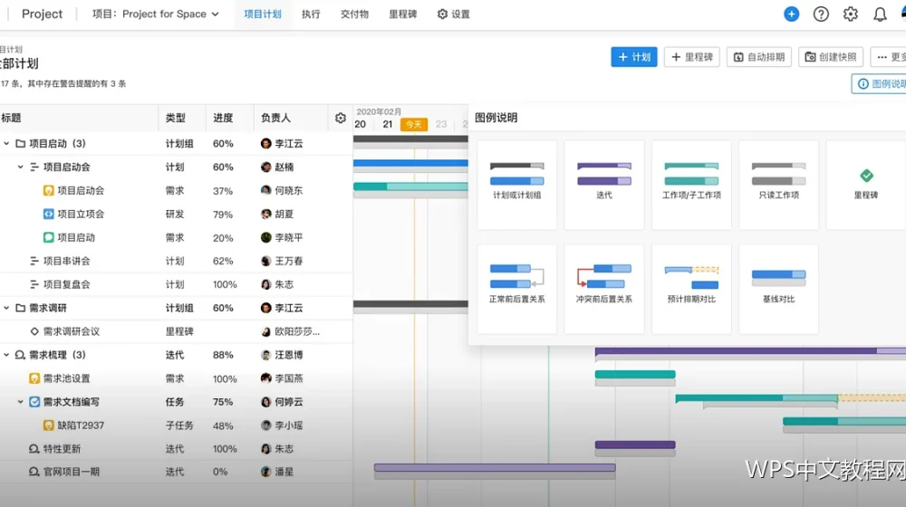Click the 项目启动会 requirement orange icon
Viewport: 906px width, 507px height.
(49, 190)
